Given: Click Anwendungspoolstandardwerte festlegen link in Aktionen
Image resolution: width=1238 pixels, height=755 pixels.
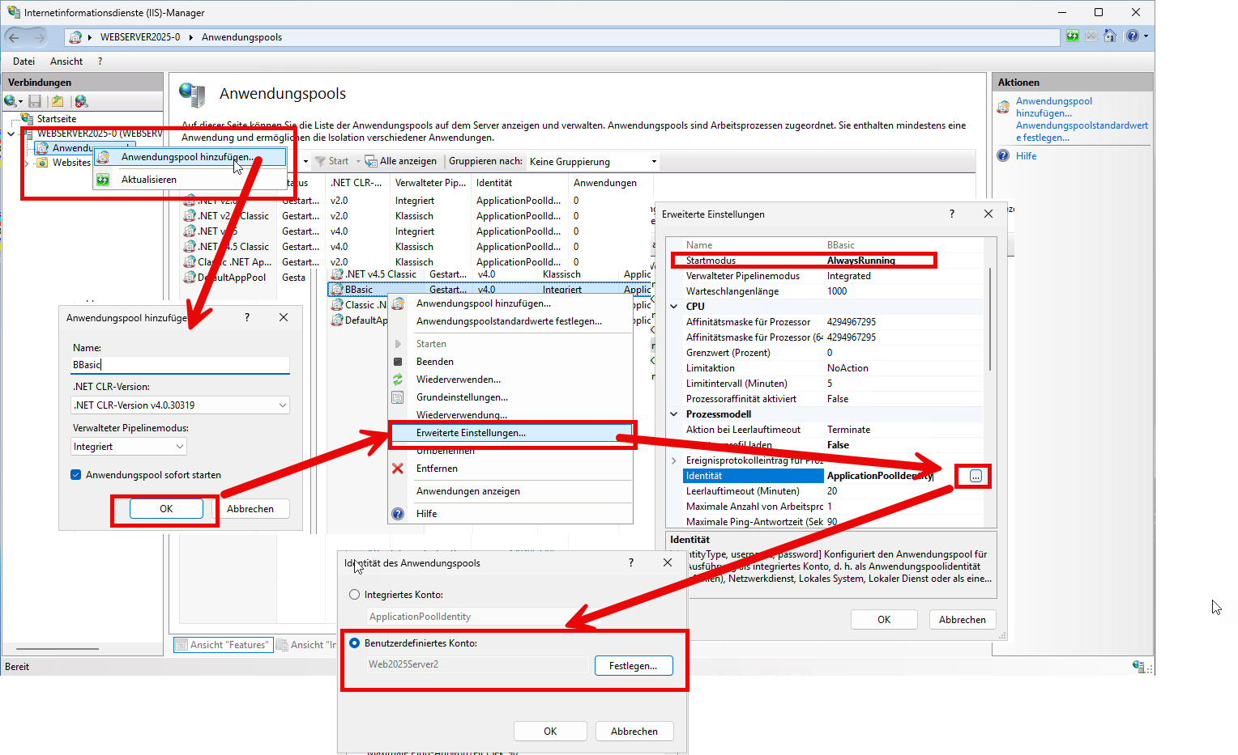Looking at the screenshot, I should 1082,131.
